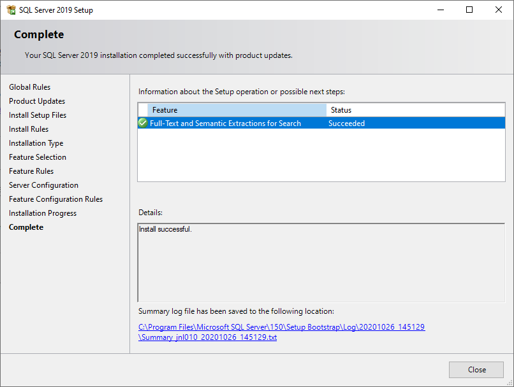Open the Server Configuration step
Image resolution: width=514 pixels, height=387 pixels.
tap(43, 185)
